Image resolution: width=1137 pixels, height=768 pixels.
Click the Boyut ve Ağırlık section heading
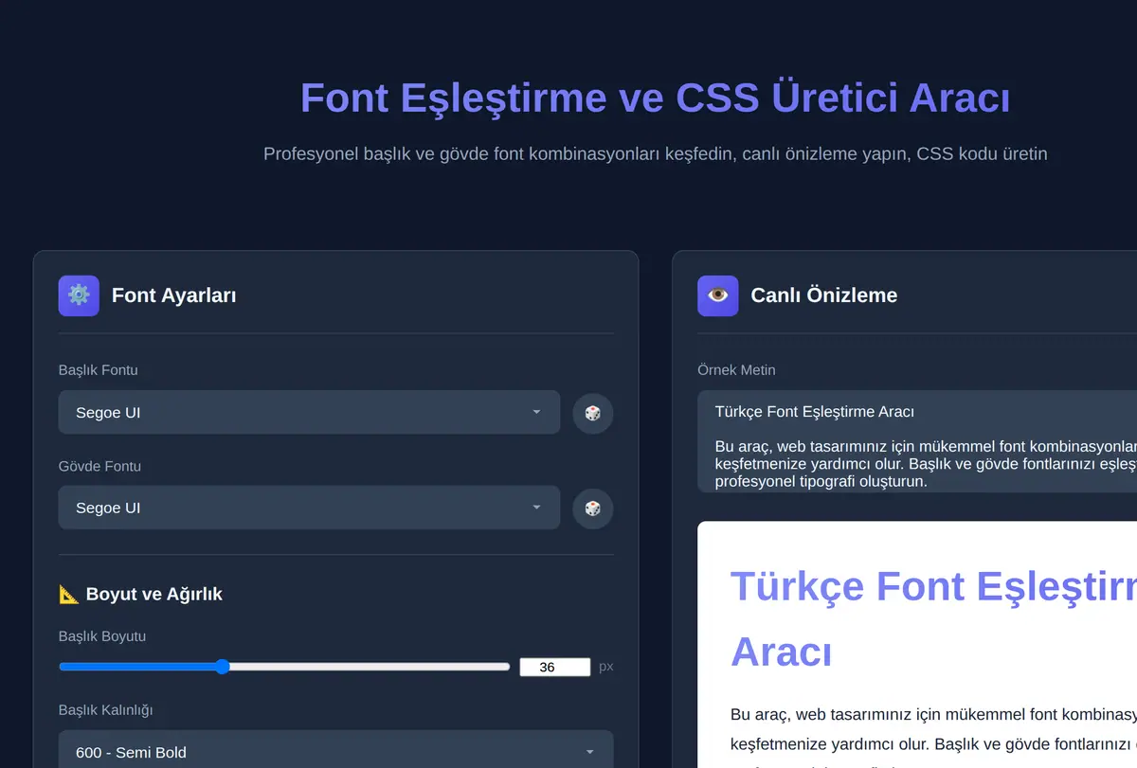point(153,594)
